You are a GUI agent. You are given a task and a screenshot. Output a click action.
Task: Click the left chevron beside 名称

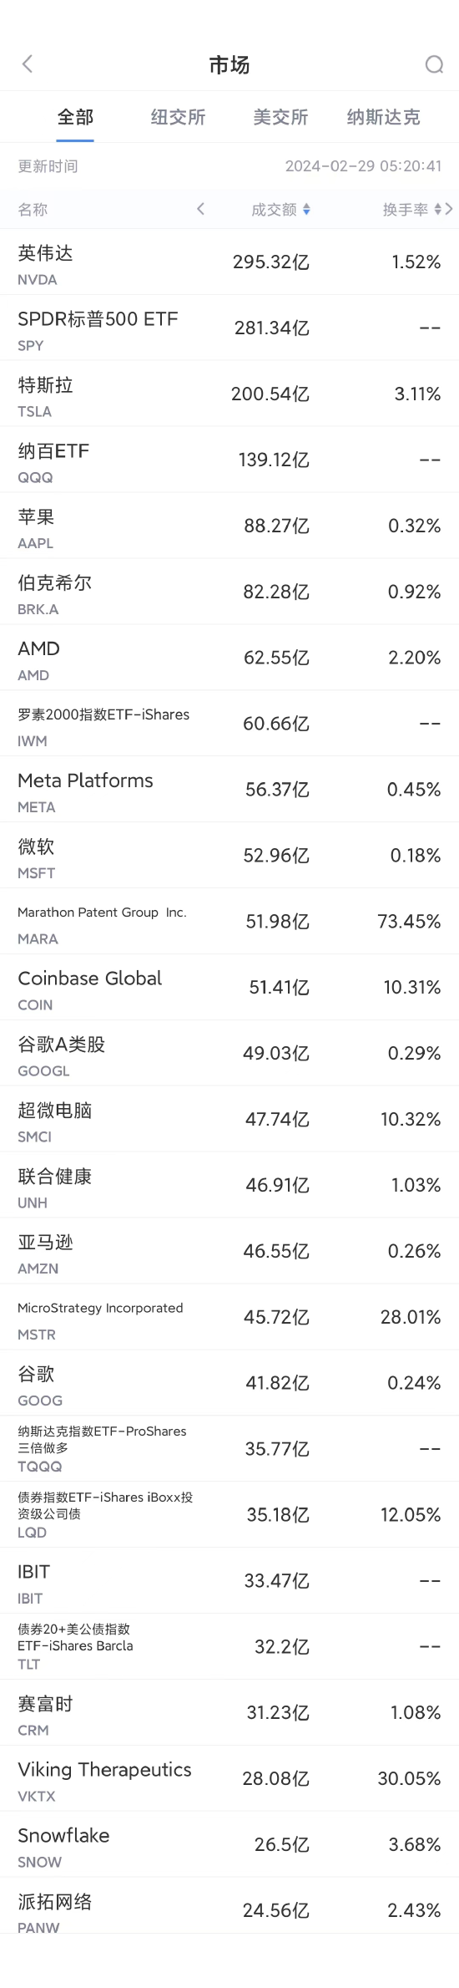tap(200, 209)
